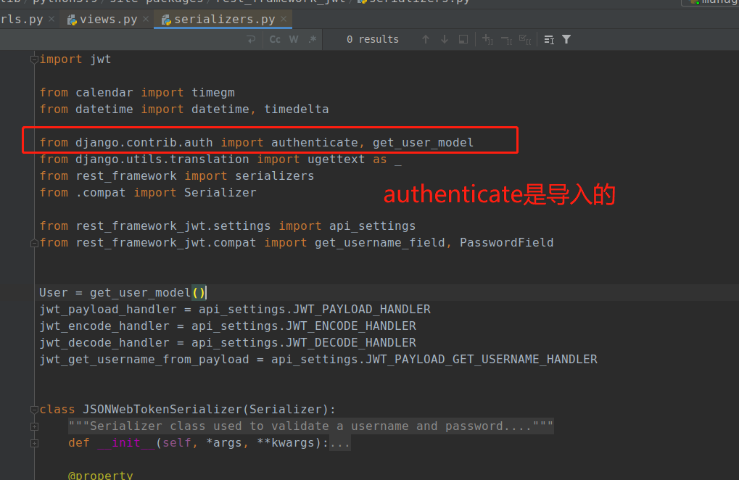Unselect occurrence icon in find bar
739x480 pixels.
click(x=507, y=40)
